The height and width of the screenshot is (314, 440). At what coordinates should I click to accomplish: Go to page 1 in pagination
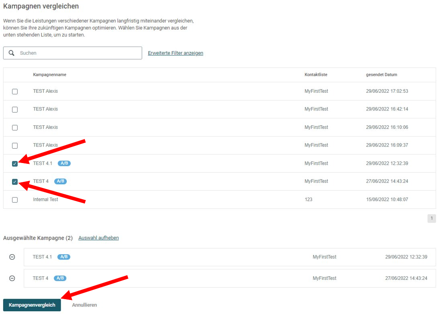tap(432, 218)
